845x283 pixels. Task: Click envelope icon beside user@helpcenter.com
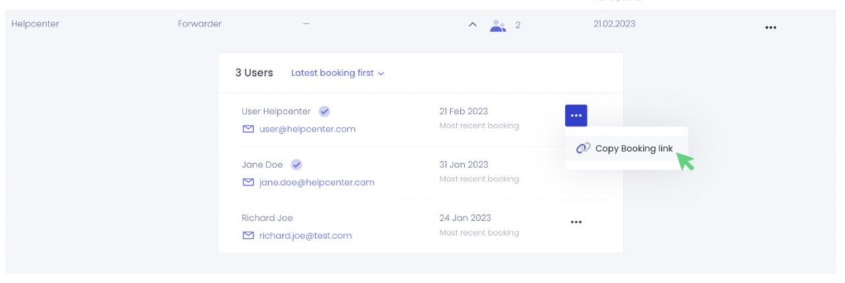248,129
